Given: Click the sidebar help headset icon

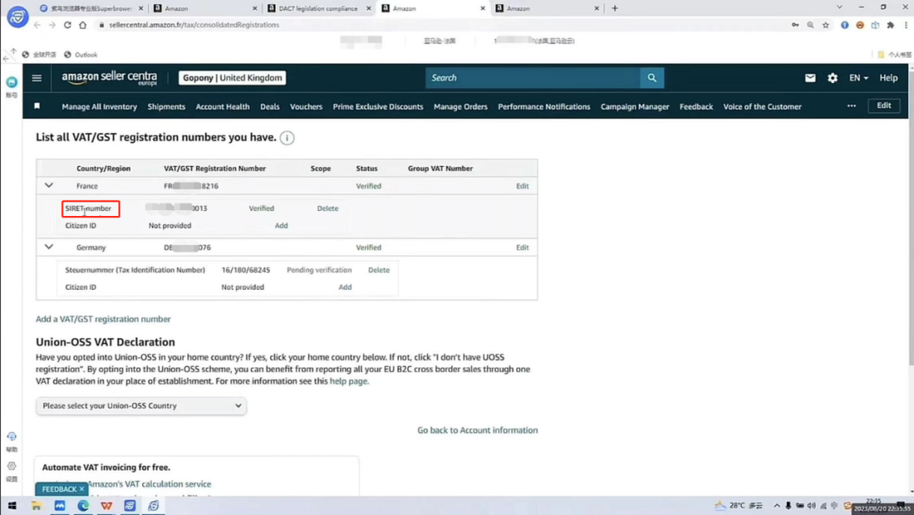Looking at the screenshot, I should pos(12,436).
